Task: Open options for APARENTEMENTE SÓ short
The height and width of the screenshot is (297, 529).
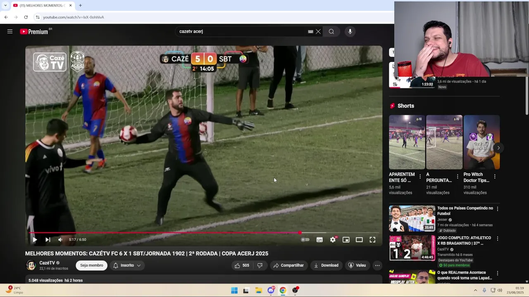Action: point(420,177)
